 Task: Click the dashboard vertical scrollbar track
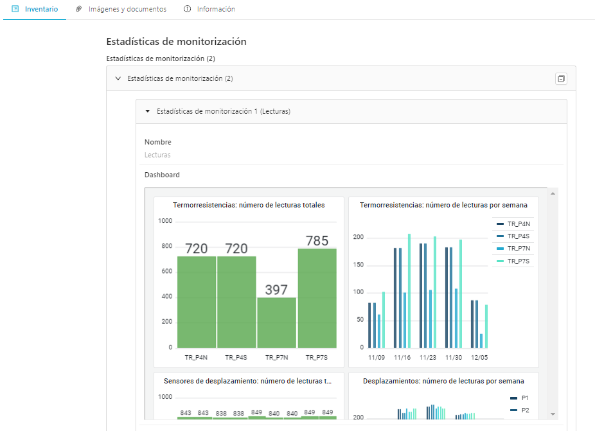[553, 304]
